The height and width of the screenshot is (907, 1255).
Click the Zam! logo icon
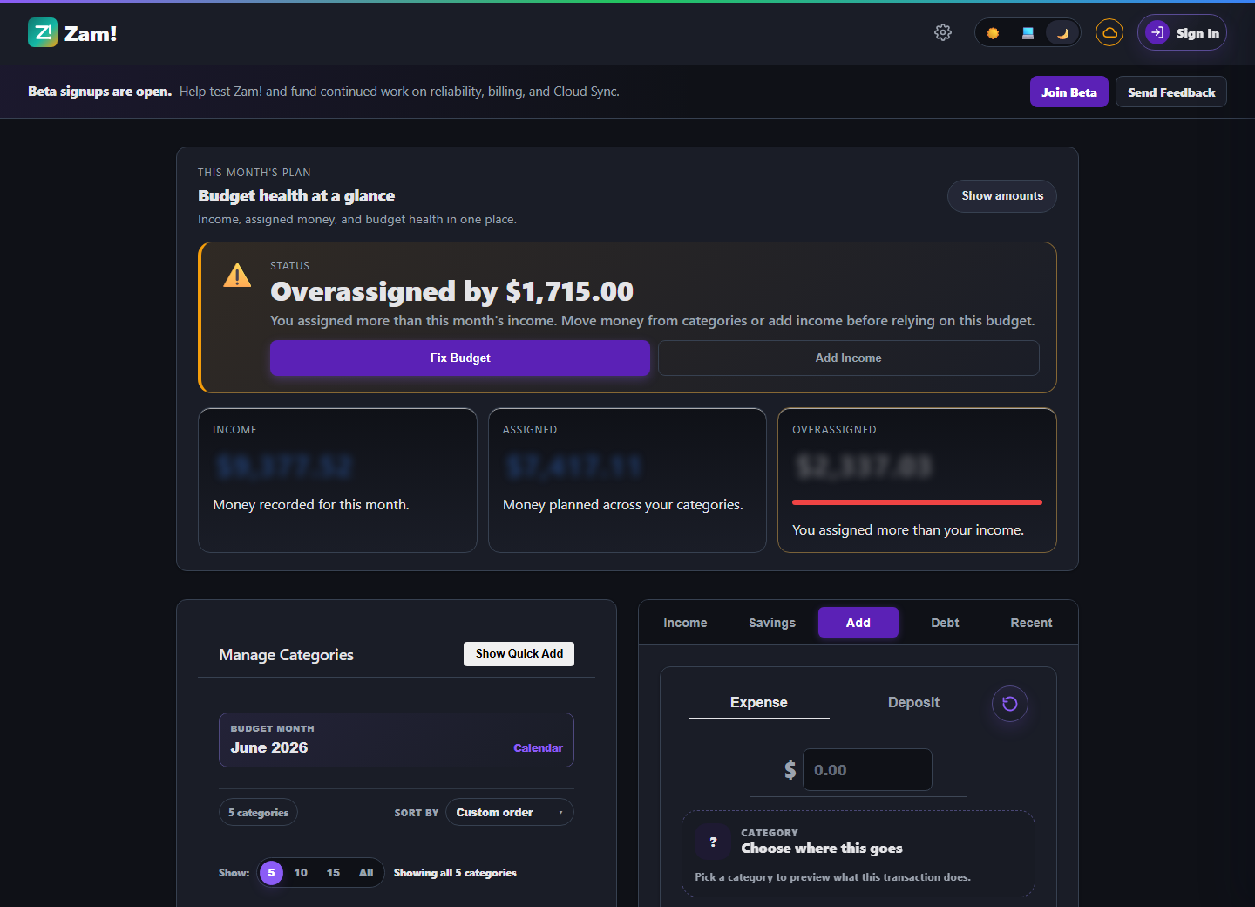pos(43,33)
